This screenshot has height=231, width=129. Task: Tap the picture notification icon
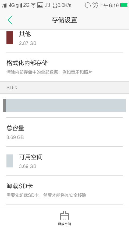tap(40, 5)
